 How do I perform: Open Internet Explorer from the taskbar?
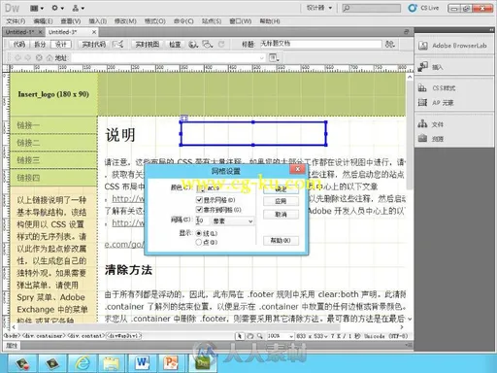83,363
